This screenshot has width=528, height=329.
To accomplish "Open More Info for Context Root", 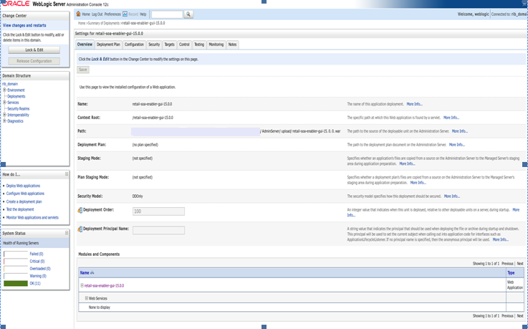I will point(451,118).
